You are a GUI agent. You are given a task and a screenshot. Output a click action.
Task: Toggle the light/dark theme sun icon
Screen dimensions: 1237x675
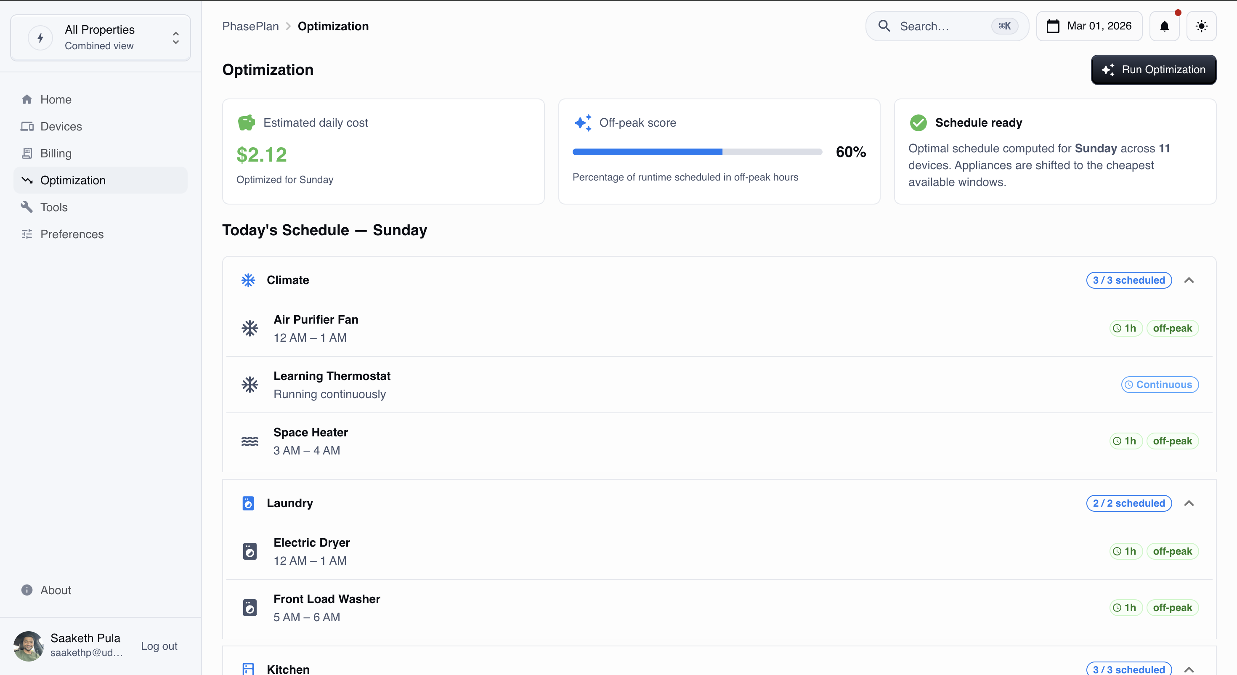tap(1201, 27)
